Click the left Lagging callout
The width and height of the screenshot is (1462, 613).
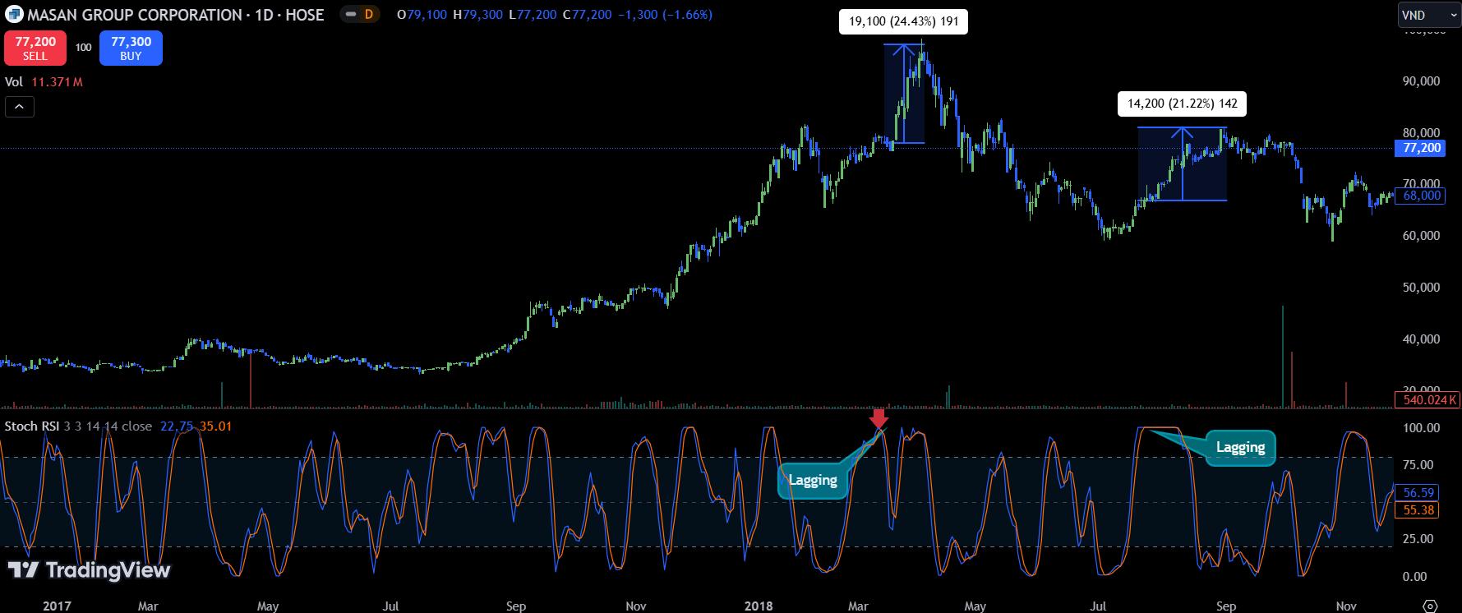[x=813, y=481]
